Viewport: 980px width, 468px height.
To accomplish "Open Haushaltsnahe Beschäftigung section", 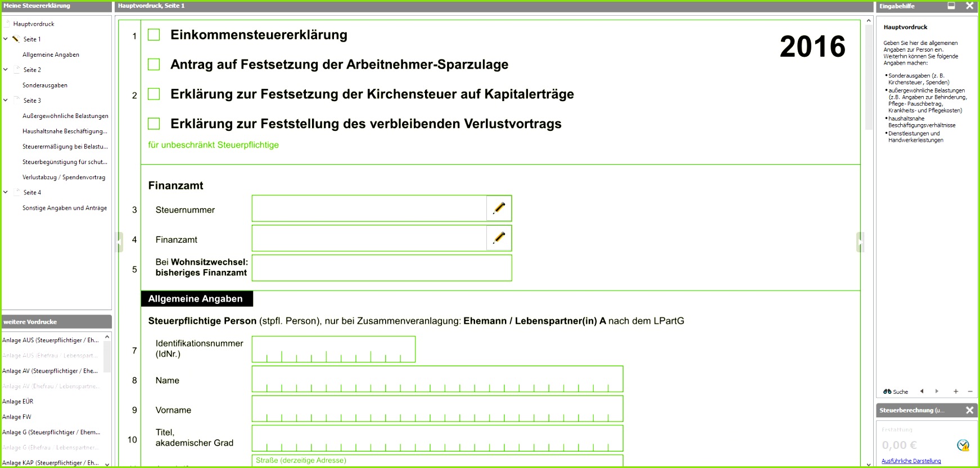I will click(65, 131).
